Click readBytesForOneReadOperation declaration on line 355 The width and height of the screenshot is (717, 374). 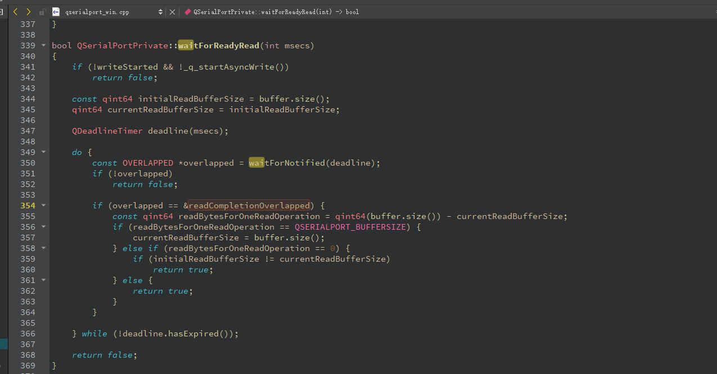tap(249, 216)
